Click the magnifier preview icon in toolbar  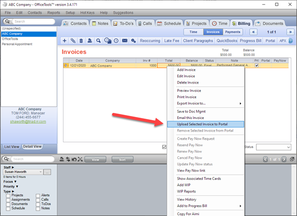pos(98,41)
